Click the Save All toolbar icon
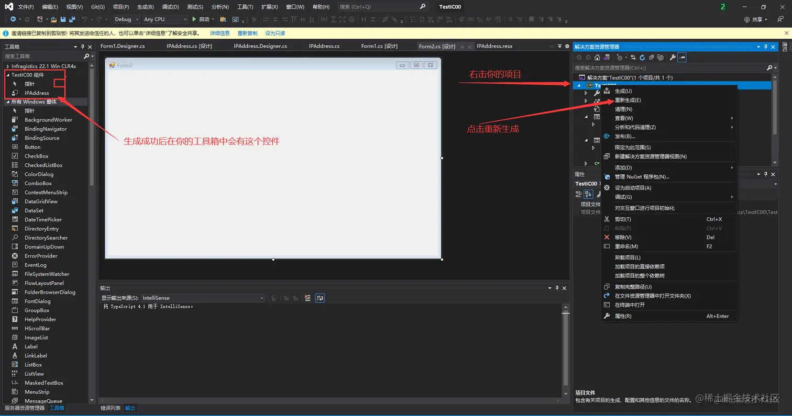Image resolution: width=792 pixels, height=416 pixels. point(72,19)
